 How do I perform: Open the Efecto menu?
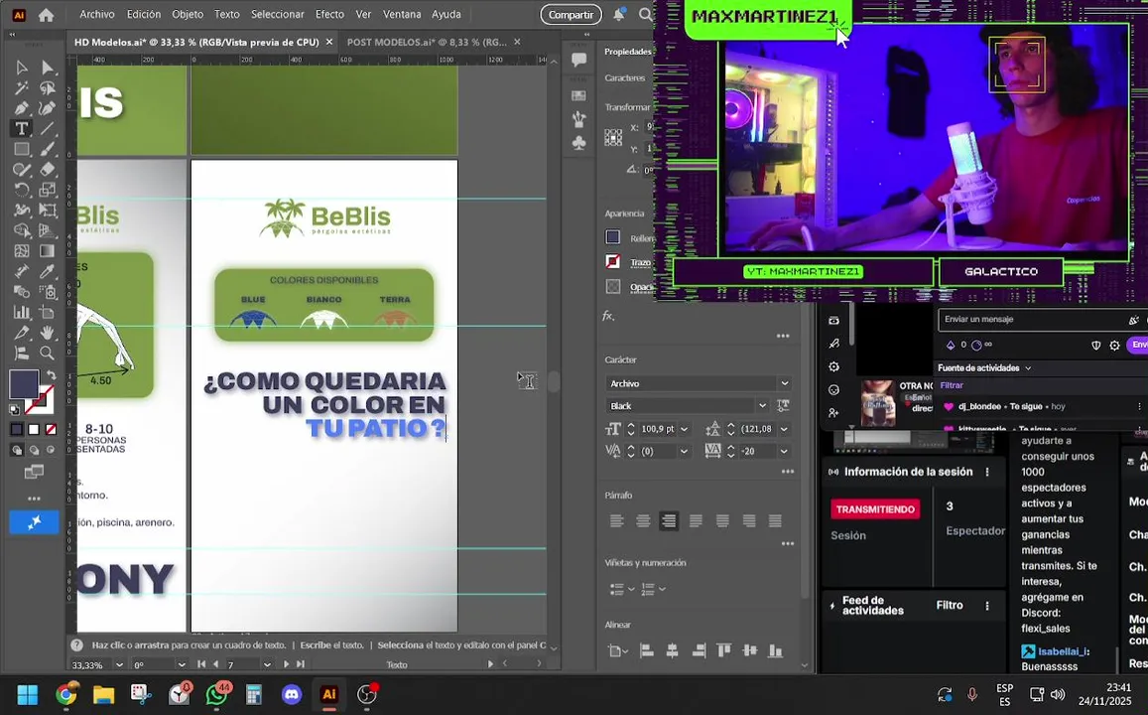[x=329, y=14]
